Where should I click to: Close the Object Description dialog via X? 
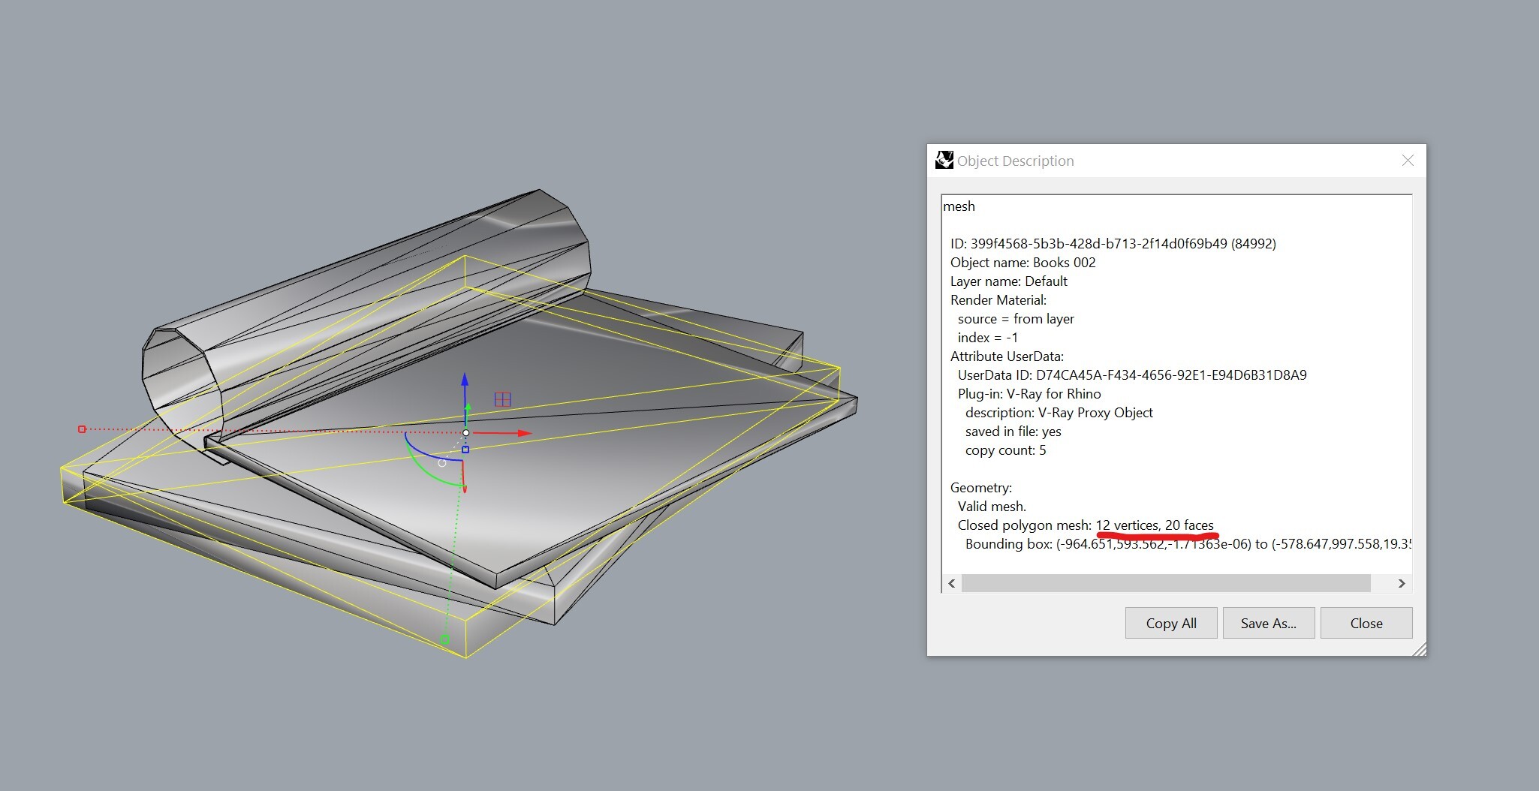click(1408, 161)
